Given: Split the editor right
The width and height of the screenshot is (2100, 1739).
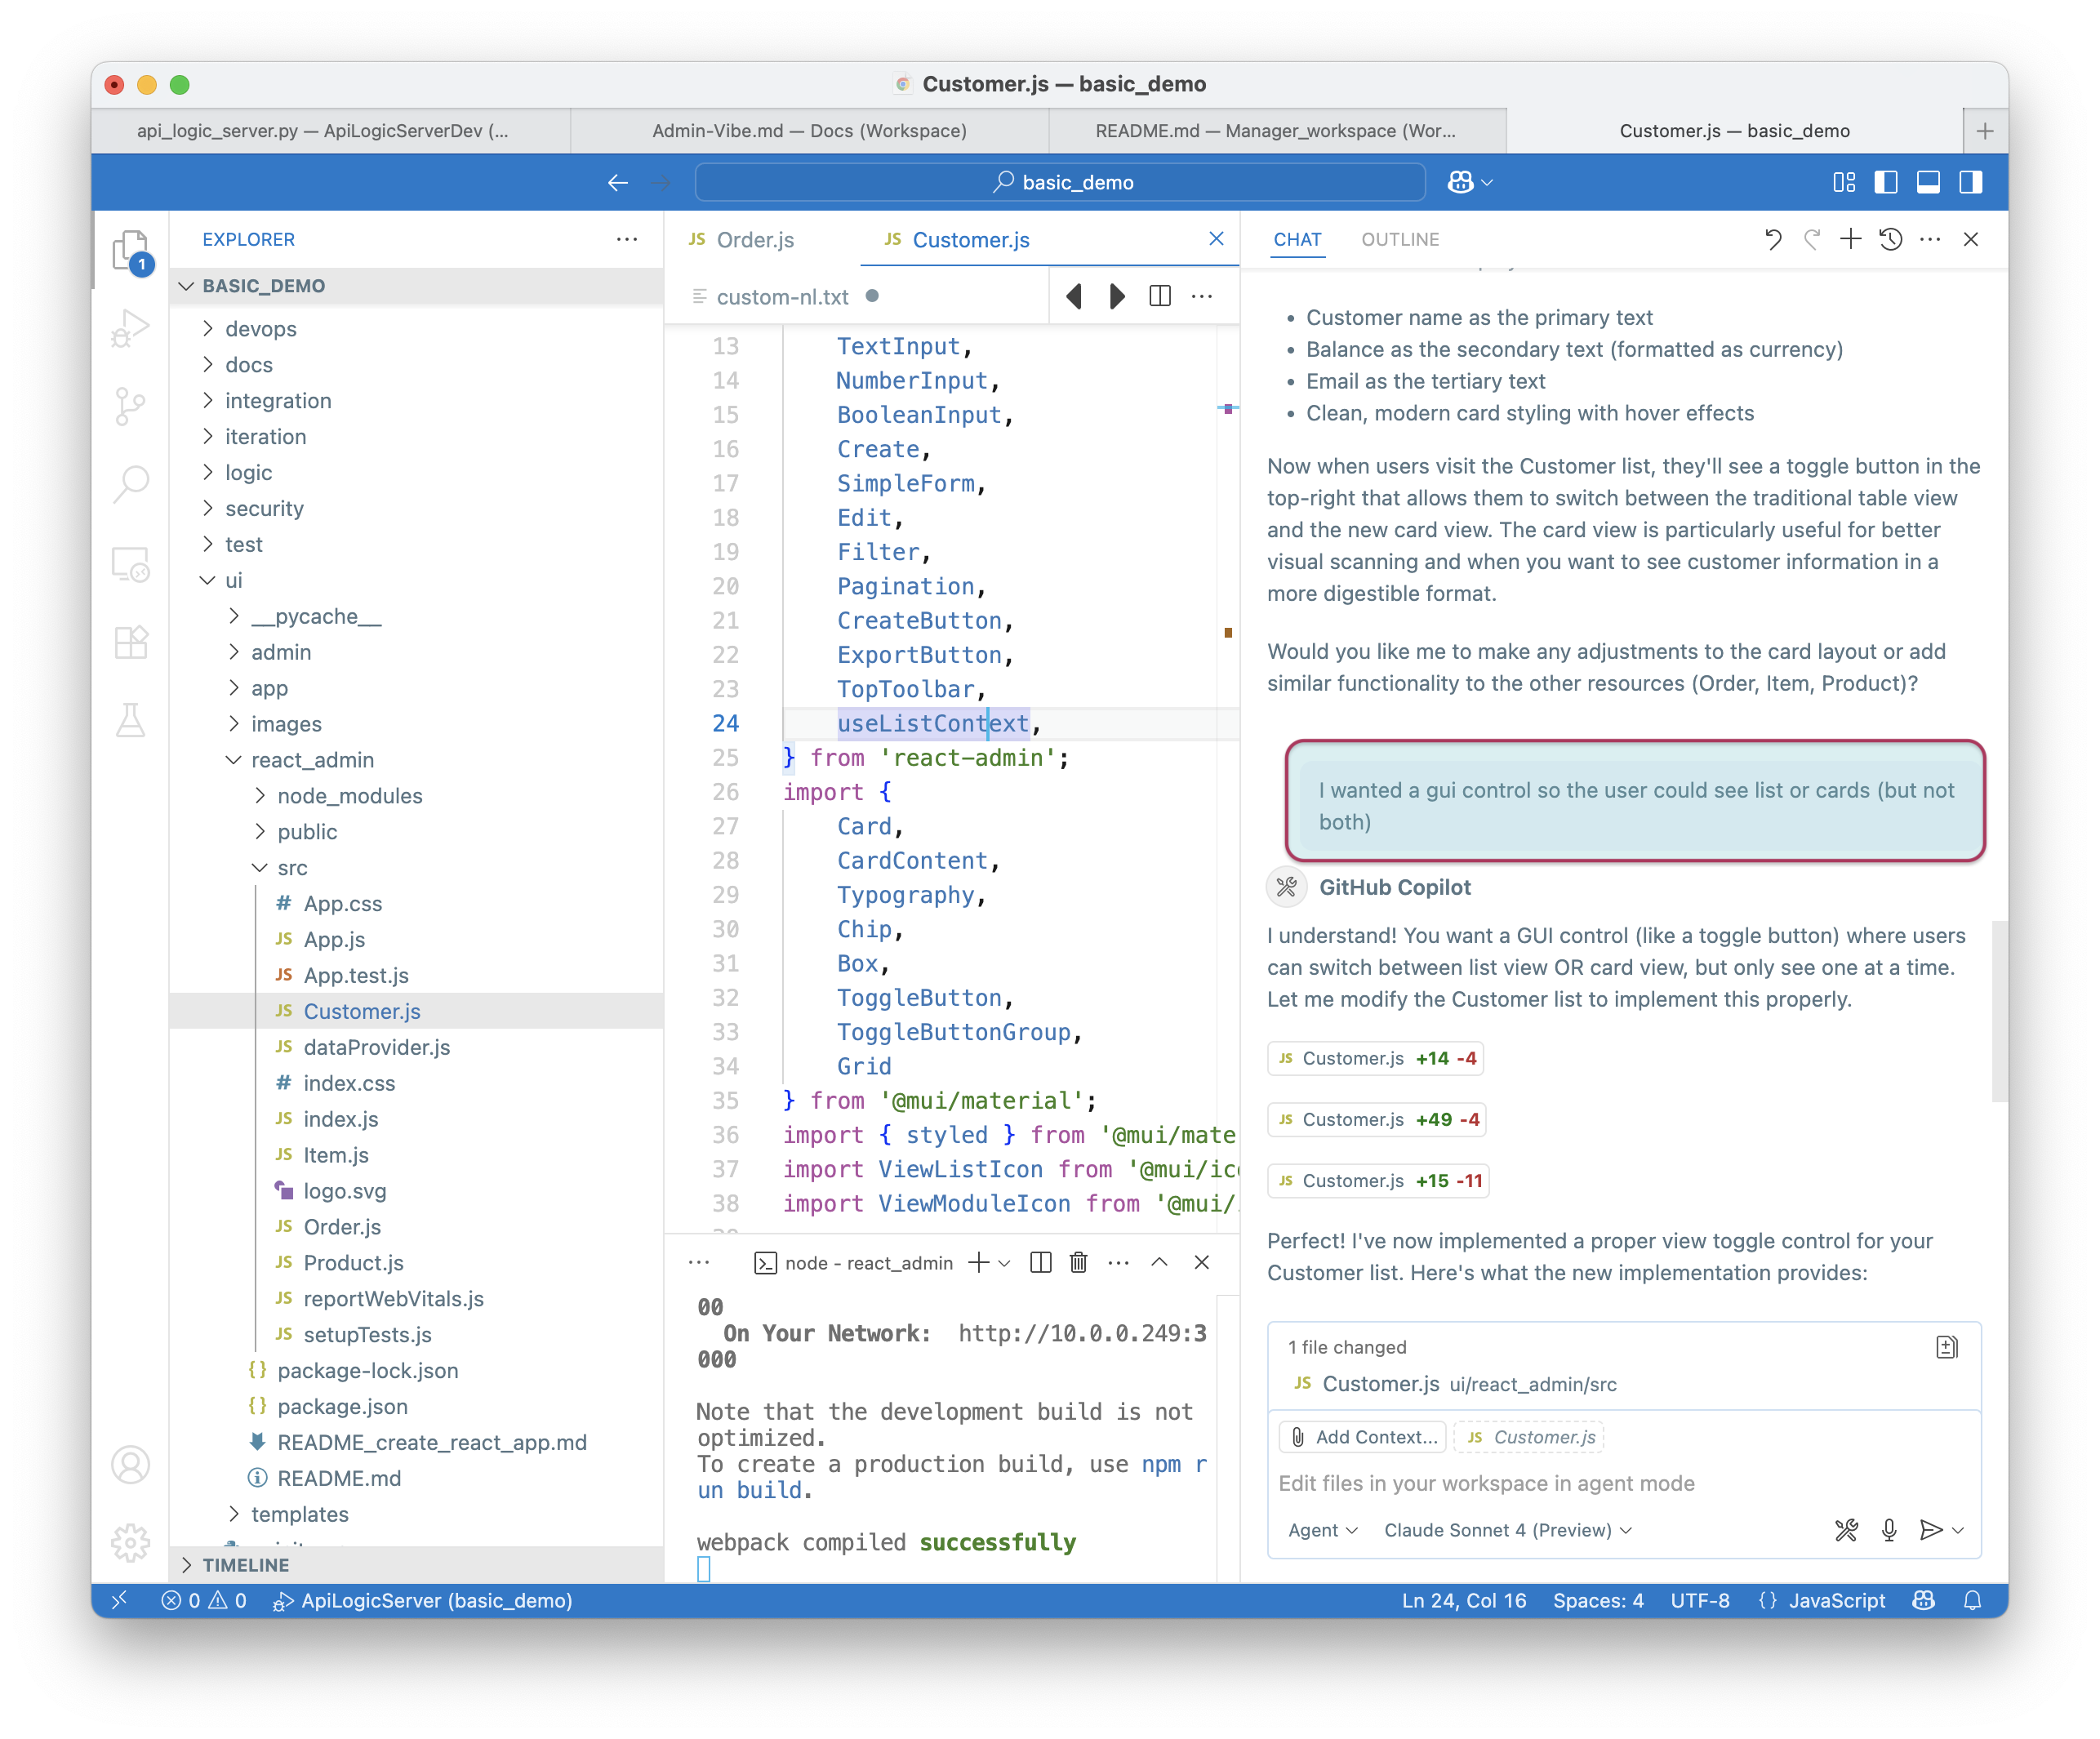Looking at the screenshot, I should tap(1160, 296).
